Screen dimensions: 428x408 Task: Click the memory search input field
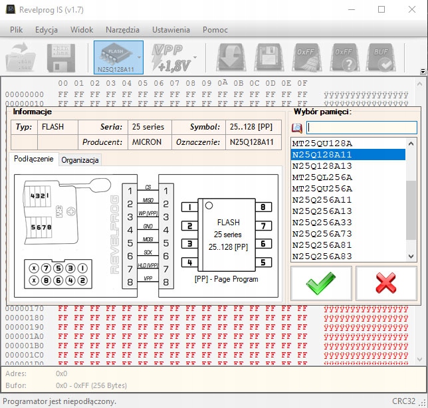362,128
